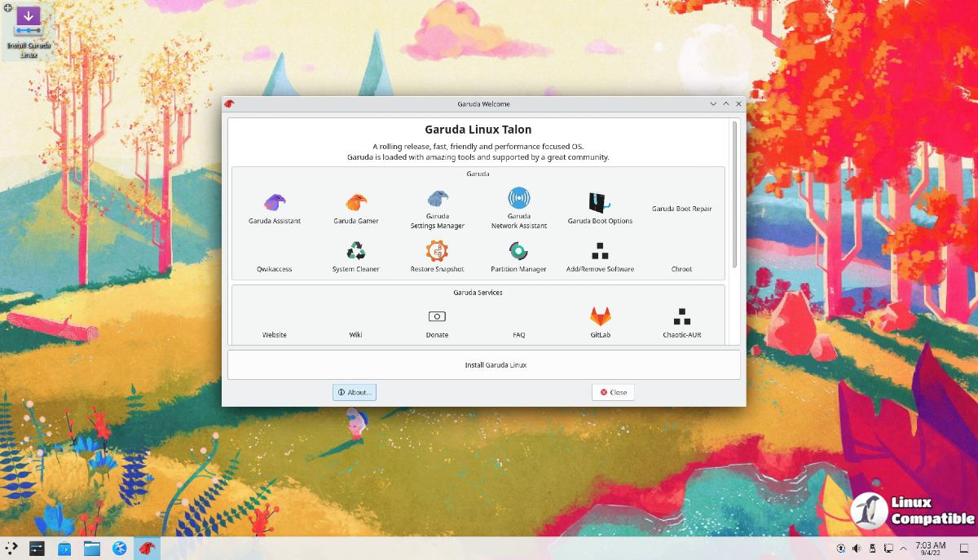Image resolution: width=978 pixels, height=560 pixels.
Task: Open Add/Remove Software
Action: pyautogui.click(x=600, y=255)
